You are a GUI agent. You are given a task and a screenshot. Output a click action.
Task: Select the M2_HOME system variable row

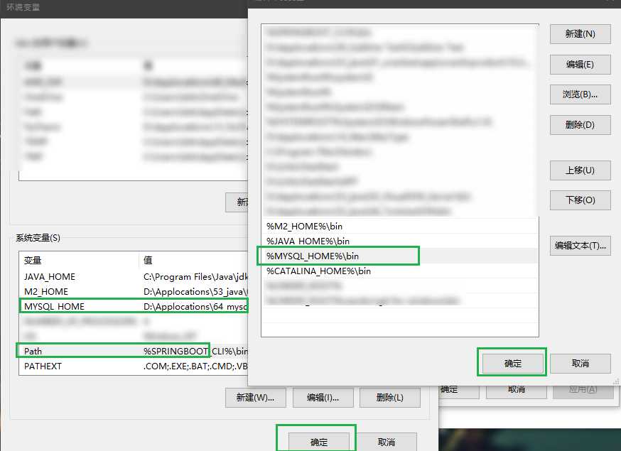coord(134,292)
